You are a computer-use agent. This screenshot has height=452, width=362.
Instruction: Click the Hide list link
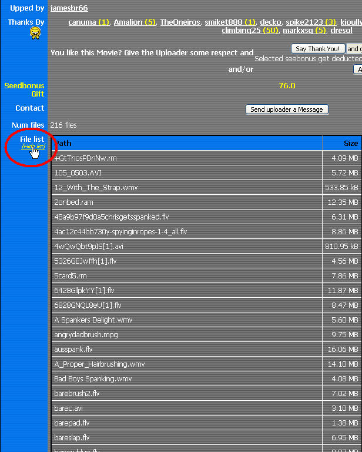(33, 147)
